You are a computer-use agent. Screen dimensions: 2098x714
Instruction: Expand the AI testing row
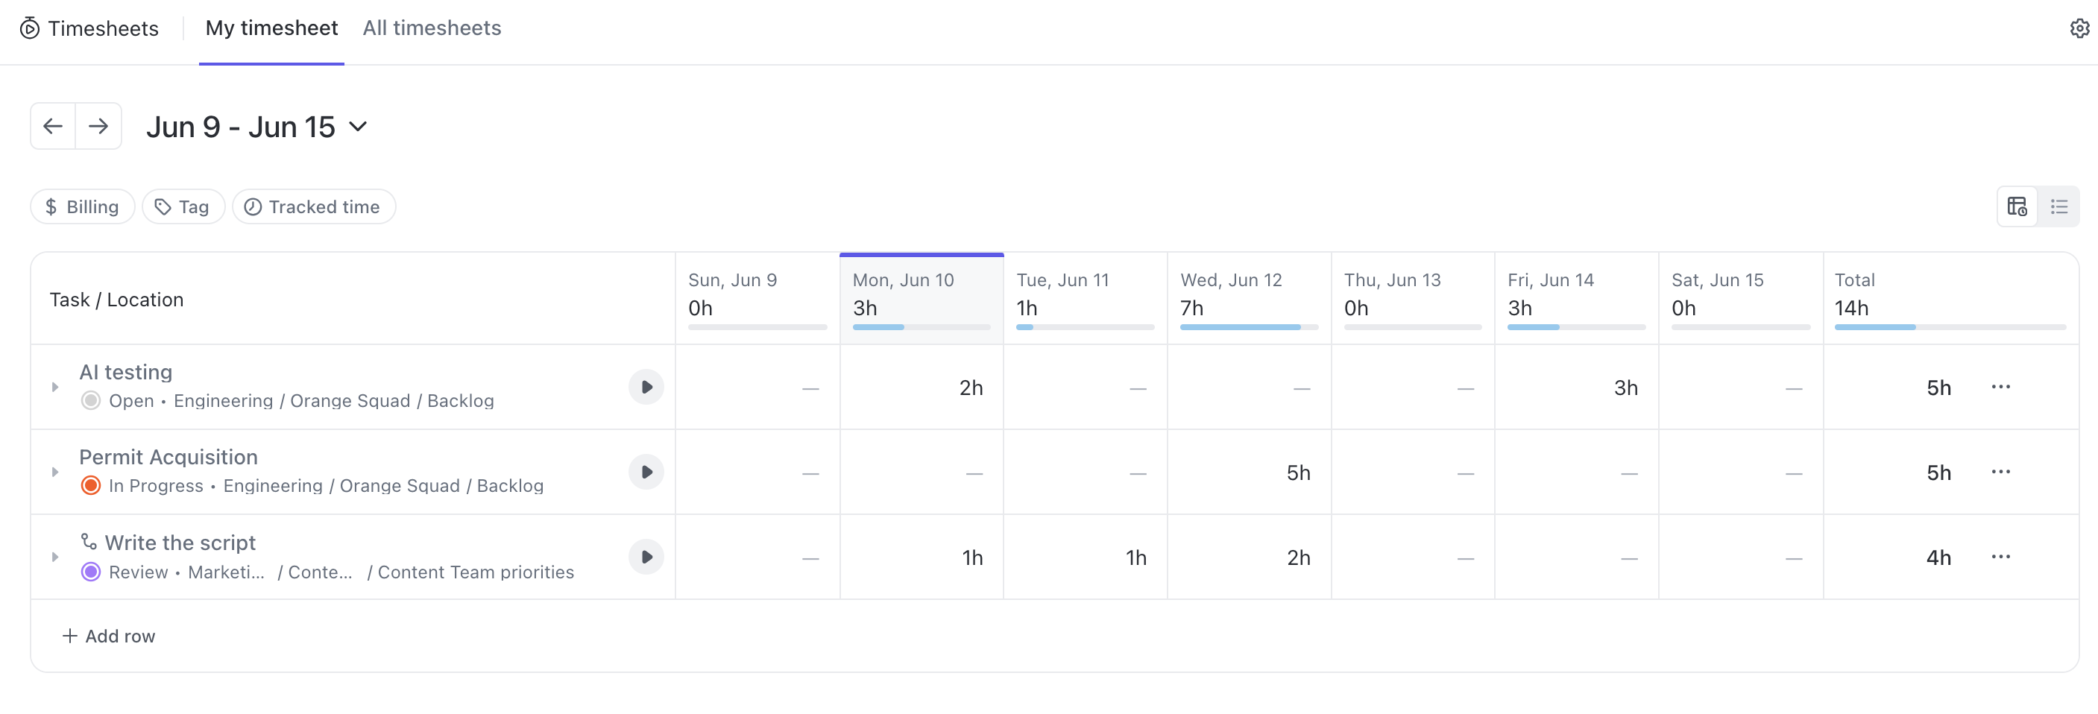(55, 388)
